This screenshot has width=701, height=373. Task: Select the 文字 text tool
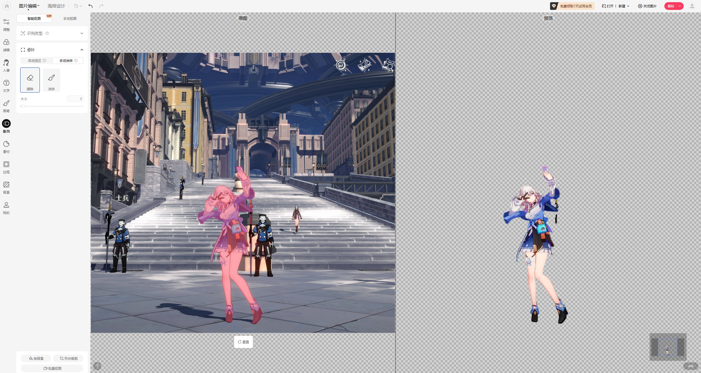click(x=6, y=86)
